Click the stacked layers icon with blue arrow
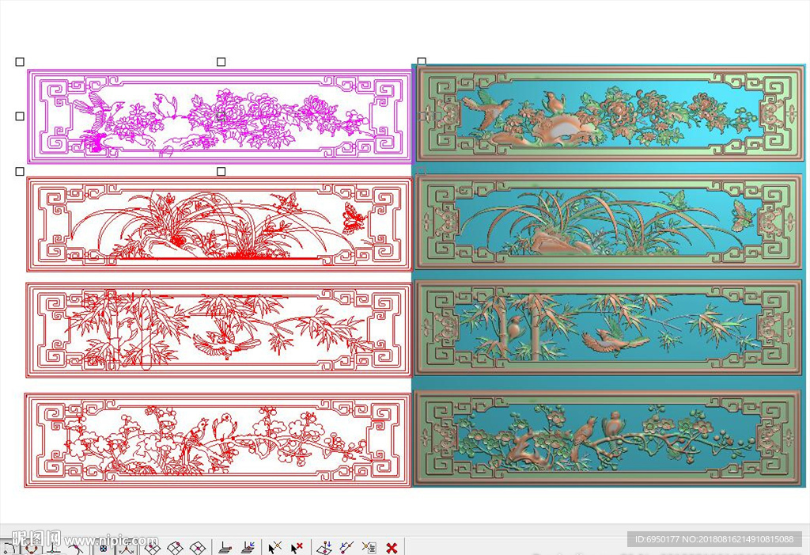 point(248,547)
